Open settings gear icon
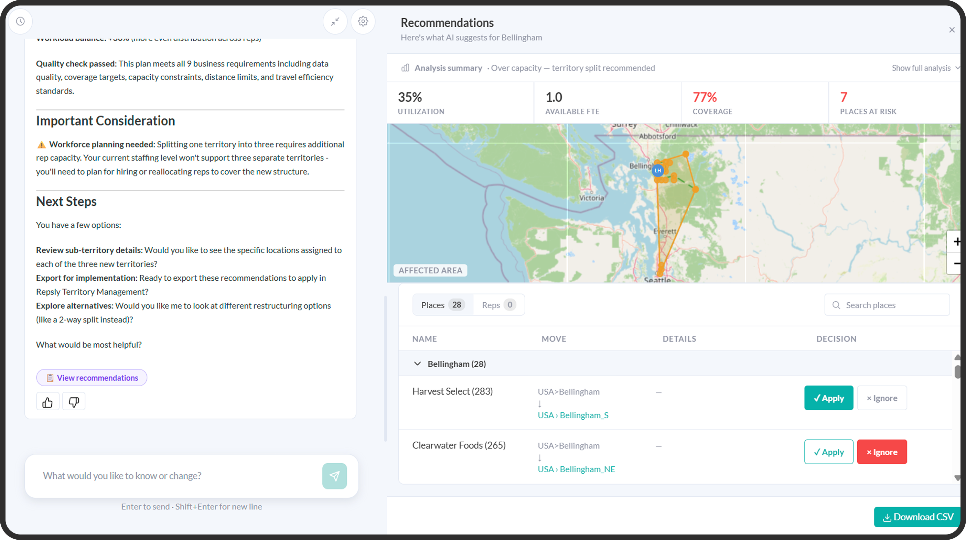 363,21
